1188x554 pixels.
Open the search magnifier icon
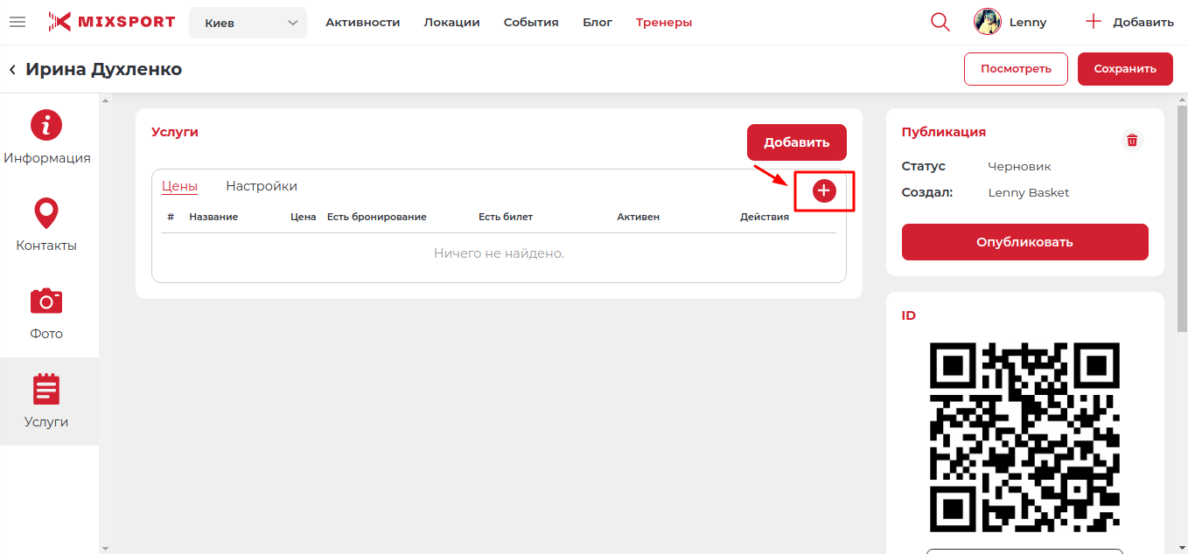click(940, 22)
